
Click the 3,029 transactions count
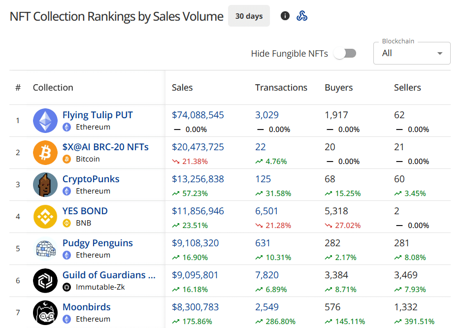(267, 115)
